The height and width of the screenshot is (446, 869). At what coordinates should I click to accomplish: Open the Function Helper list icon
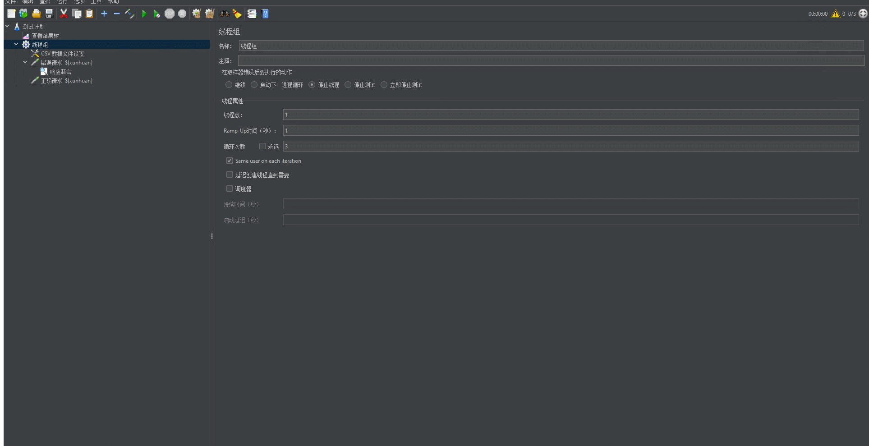coord(252,14)
